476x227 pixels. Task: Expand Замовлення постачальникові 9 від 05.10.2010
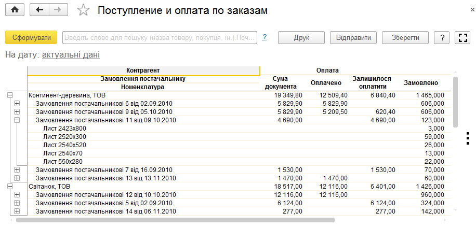coord(17,111)
